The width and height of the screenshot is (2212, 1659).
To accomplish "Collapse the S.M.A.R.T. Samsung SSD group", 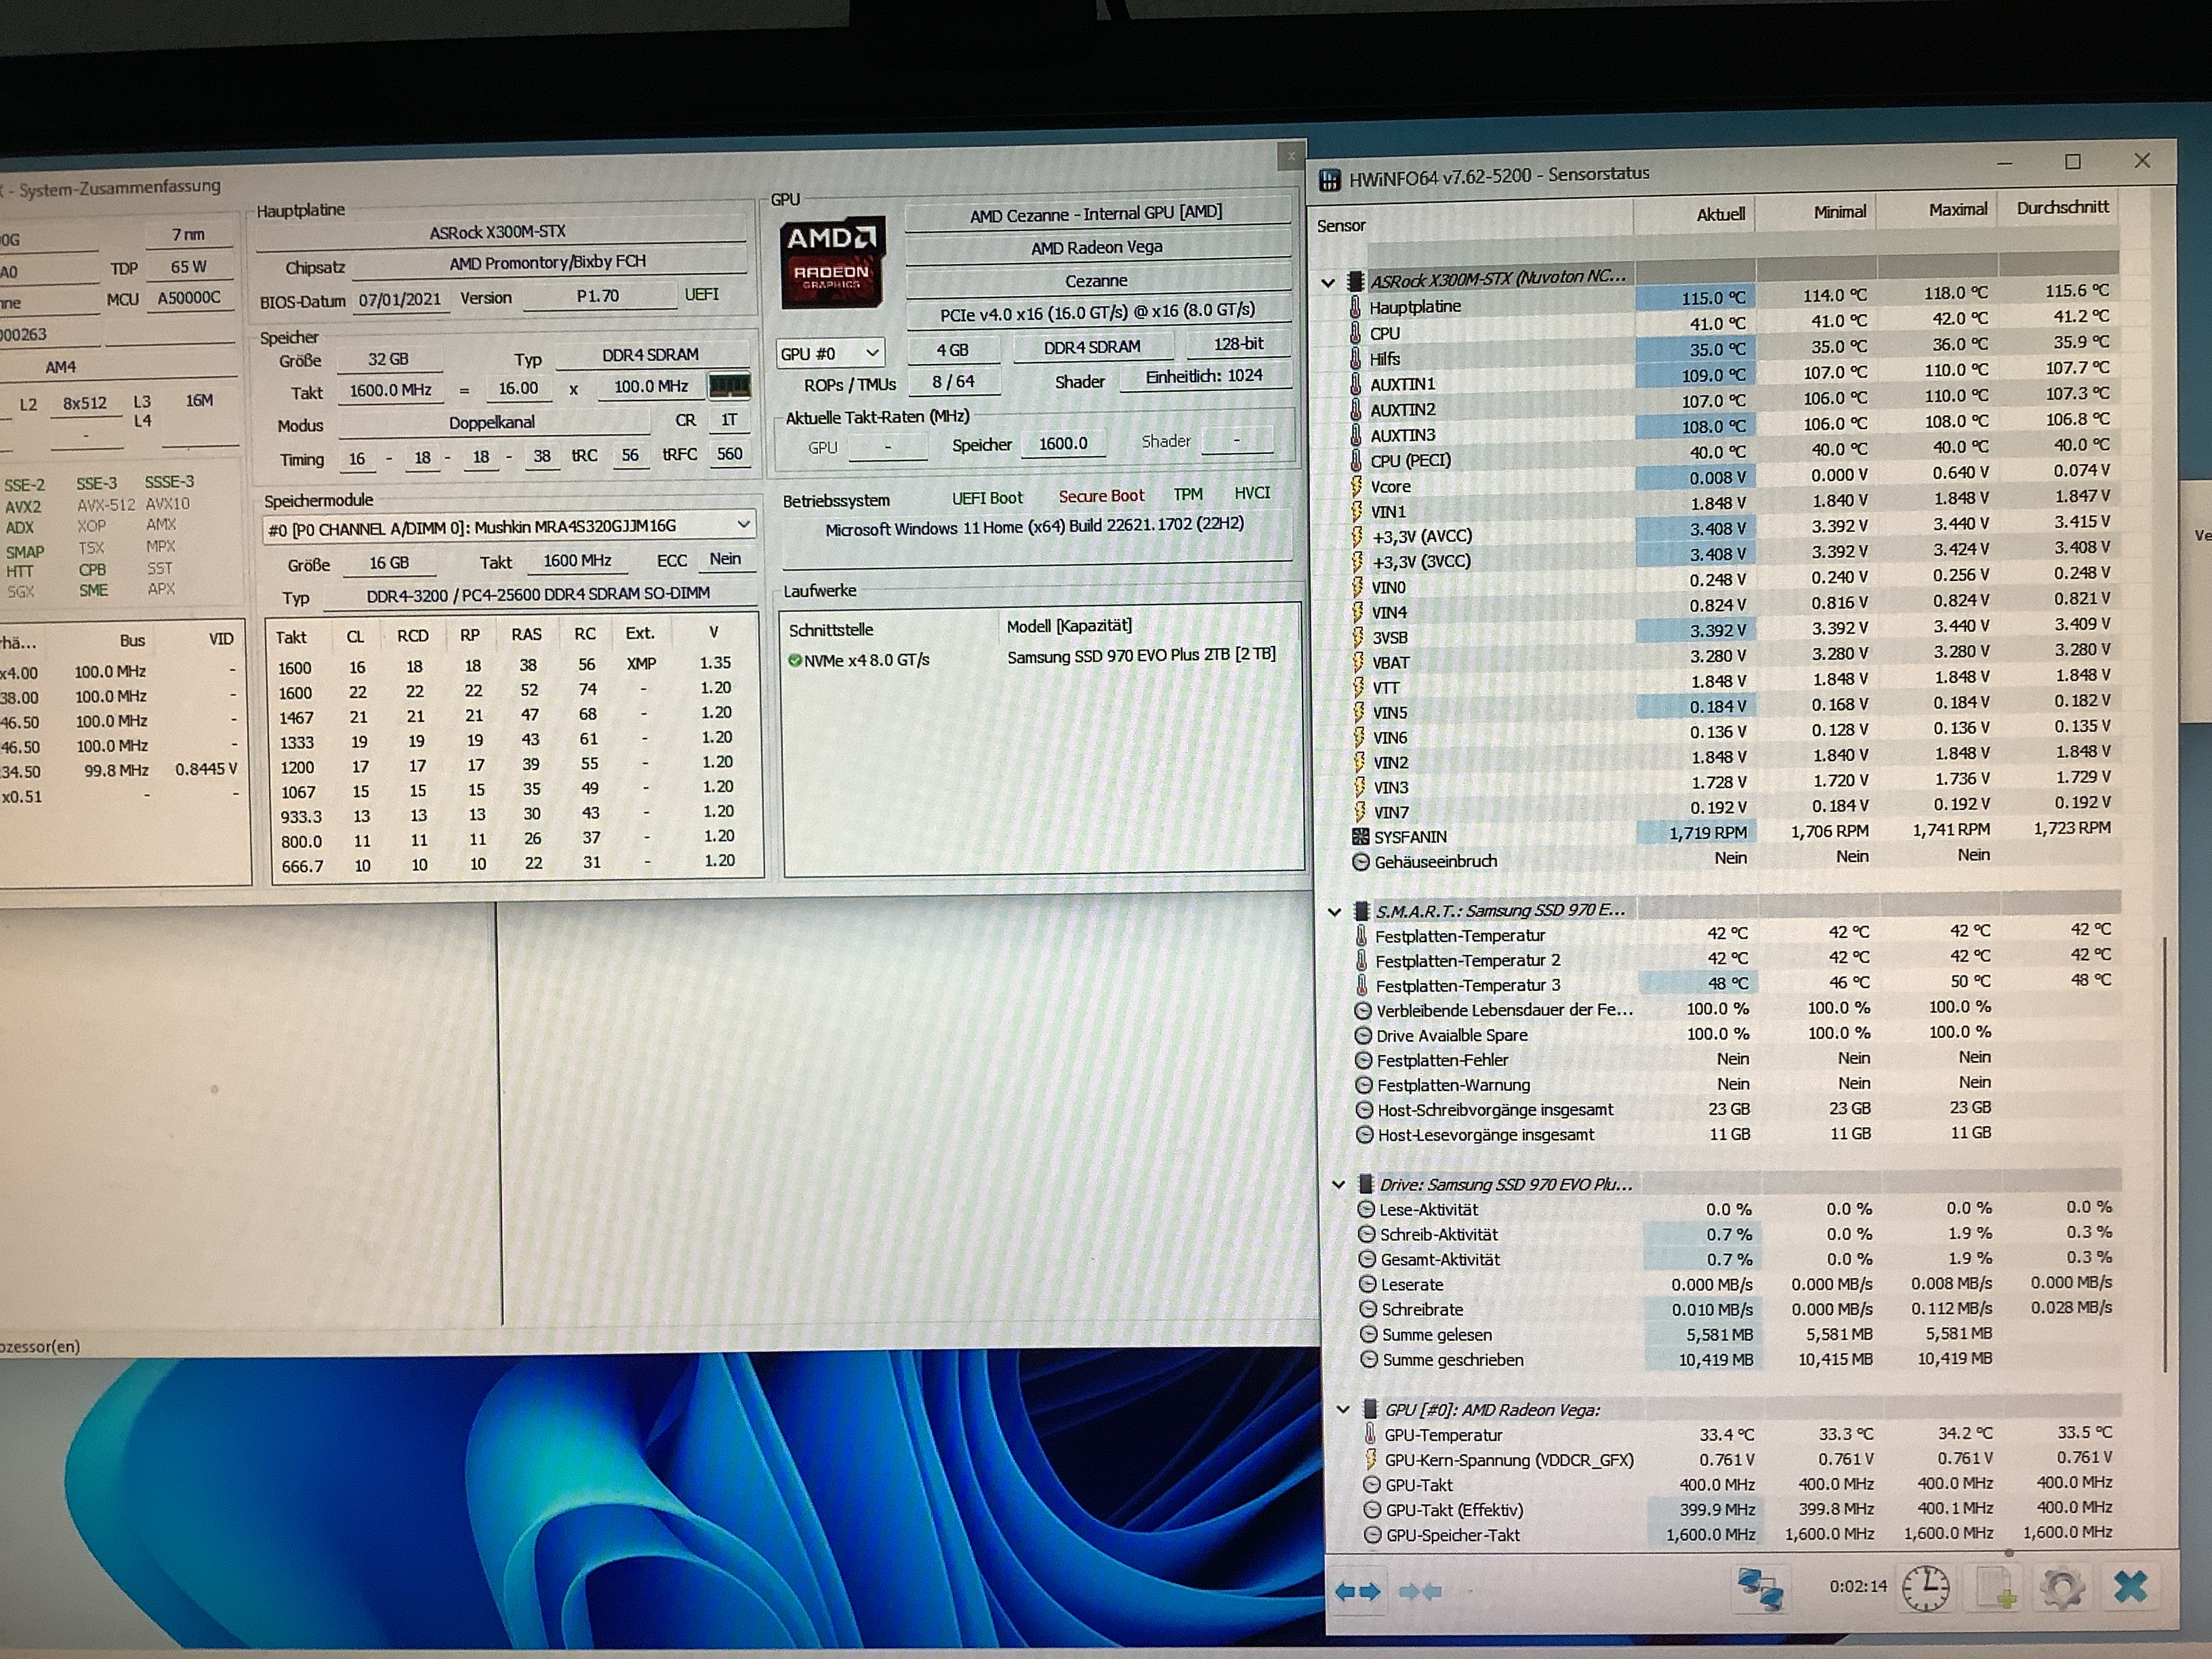I will 1334,911.
